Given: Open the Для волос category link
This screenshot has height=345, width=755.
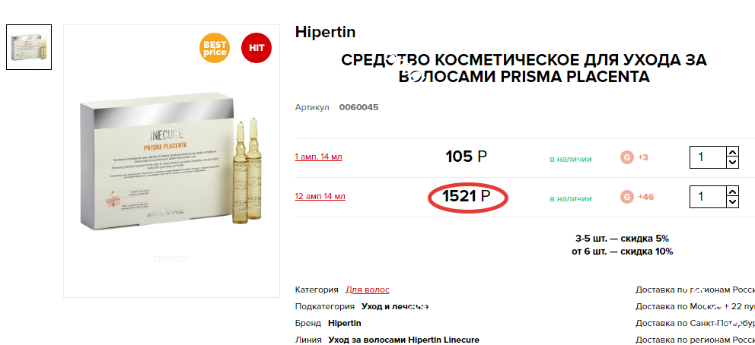Looking at the screenshot, I should click(368, 290).
